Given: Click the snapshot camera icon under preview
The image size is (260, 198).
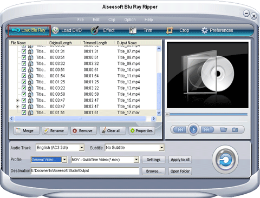Looking at the screenshot, I should (235, 130).
